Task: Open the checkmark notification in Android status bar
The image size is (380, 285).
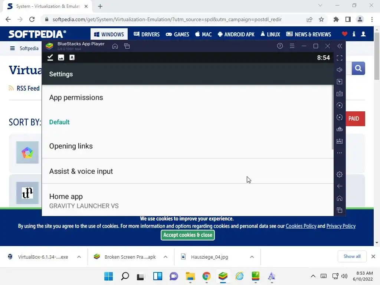Action: pyautogui.click(x=50, y=58)
